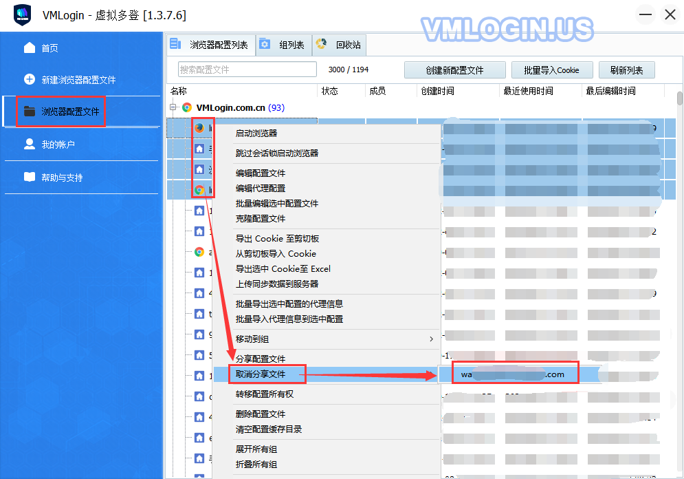The image size is (684, 479).
Task: Switch to 回收站 tab
Action: pyautogui.click(x=340, y=45)
